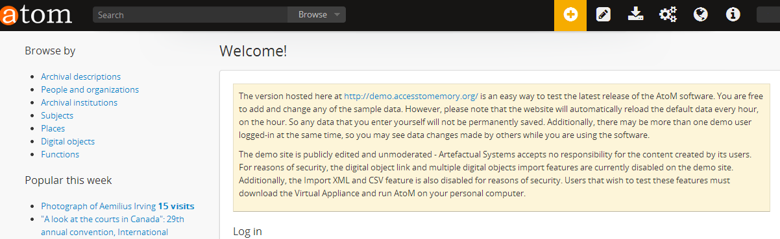Browse People and organizations
Viewport: 780px width, 239px height.
click(x=90, y=89)
